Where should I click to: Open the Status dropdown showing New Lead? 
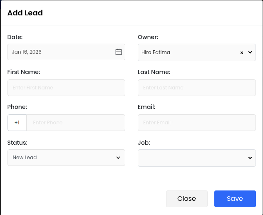(66, 158)
